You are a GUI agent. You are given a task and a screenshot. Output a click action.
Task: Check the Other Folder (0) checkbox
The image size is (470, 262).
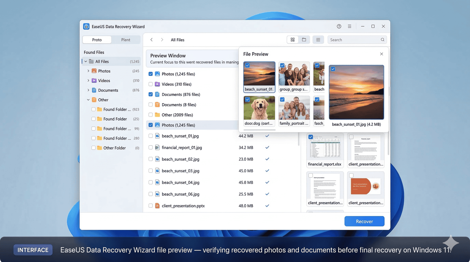93,148
